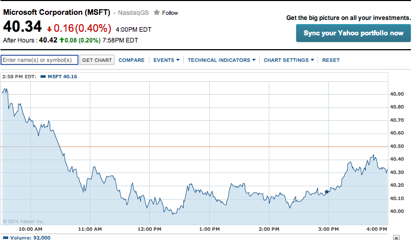This screenshot has width=412, height=240.
Task: Click the 2:58 PM EDT timestamp label
Action: click(19, 77)
